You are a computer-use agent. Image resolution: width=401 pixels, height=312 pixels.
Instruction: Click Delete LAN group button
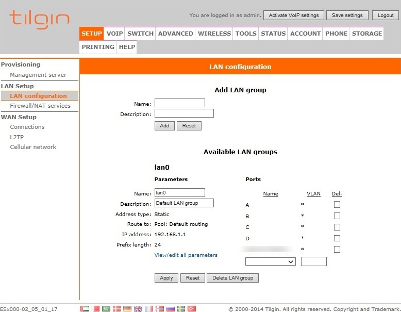click(233, 278)
